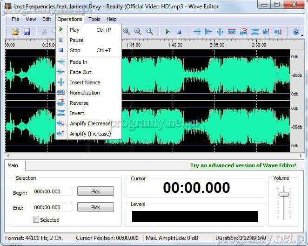
Task: Choose Insert Silence from the Operations menu
Action: [x=85, y=82]
